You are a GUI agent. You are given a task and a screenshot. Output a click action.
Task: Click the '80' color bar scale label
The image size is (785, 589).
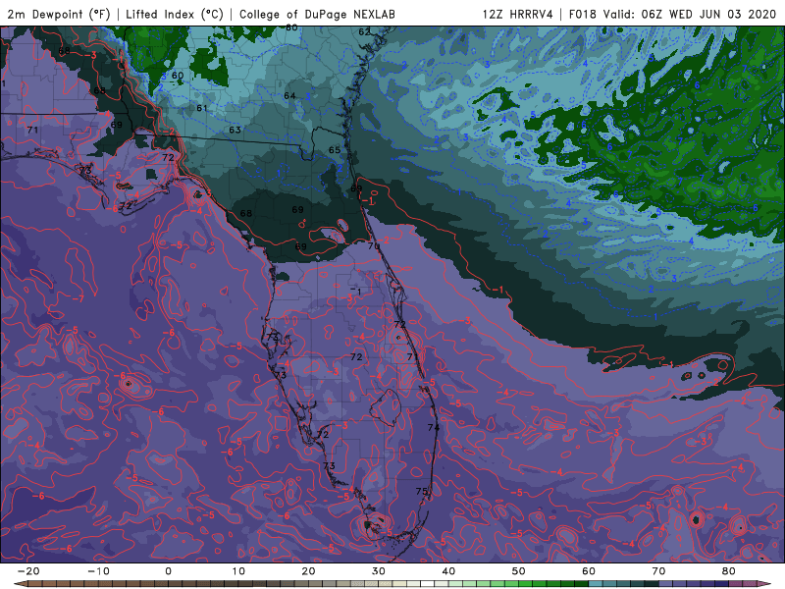point(729,571)
